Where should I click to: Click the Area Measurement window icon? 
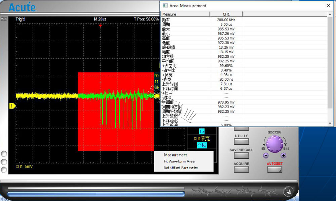click(x=165, y=6)
